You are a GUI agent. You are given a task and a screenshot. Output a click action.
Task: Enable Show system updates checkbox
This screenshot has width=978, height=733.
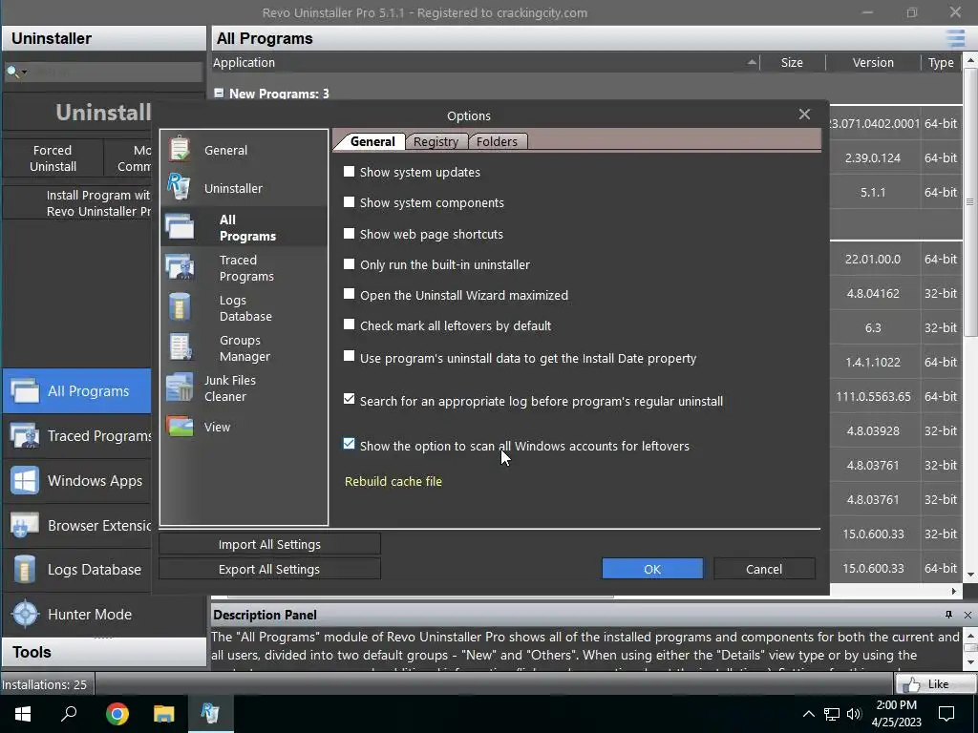350,172
